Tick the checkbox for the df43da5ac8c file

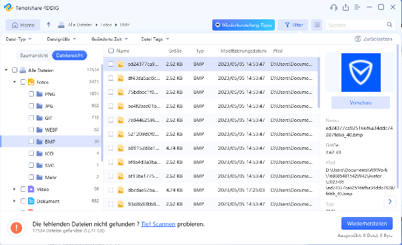pyautogui.click(x=110, y=78)
